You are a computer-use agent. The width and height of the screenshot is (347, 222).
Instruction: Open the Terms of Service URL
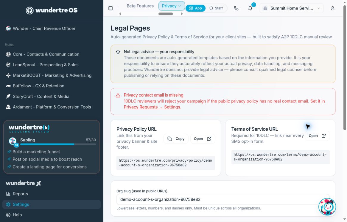coord(317,136)
